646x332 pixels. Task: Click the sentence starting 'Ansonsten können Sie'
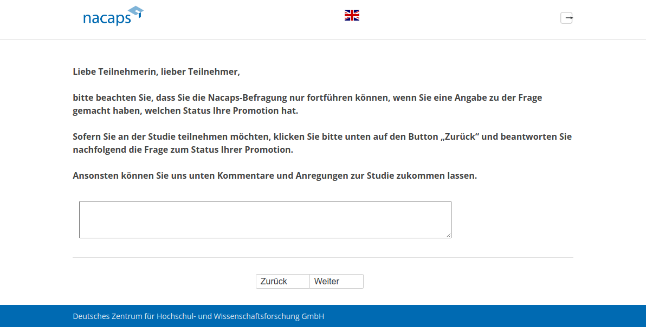275,175
